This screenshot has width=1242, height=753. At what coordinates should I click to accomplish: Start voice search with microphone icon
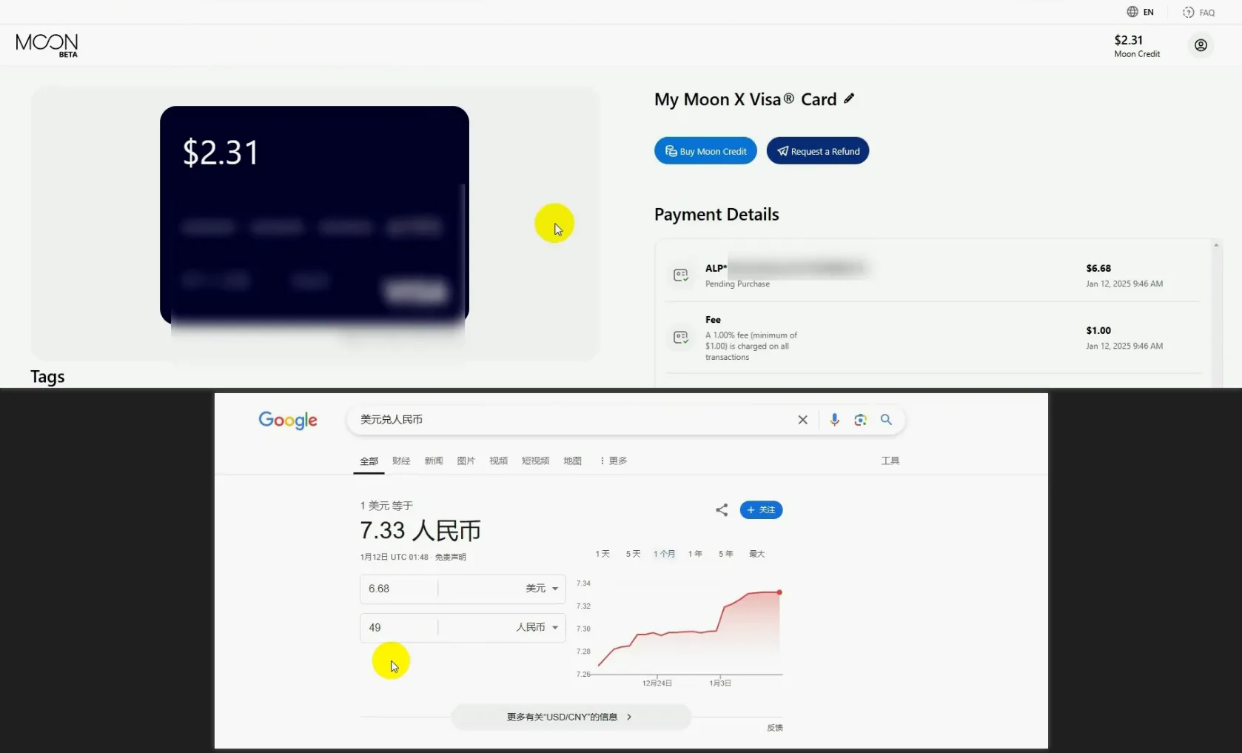click(834, 420)
